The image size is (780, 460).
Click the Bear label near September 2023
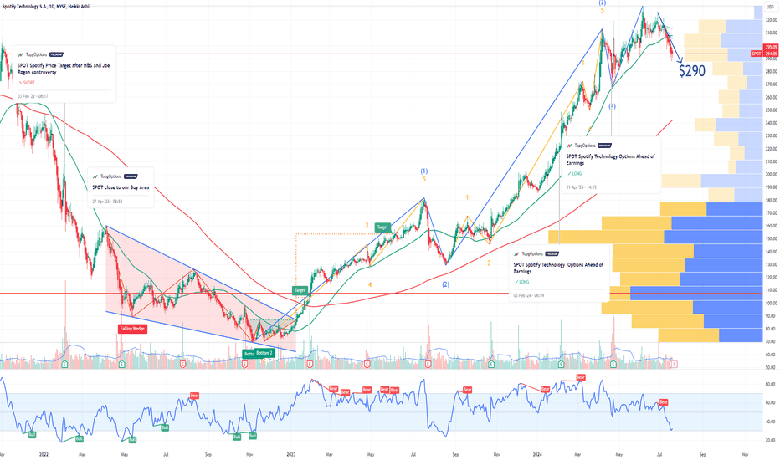point(467,390)
